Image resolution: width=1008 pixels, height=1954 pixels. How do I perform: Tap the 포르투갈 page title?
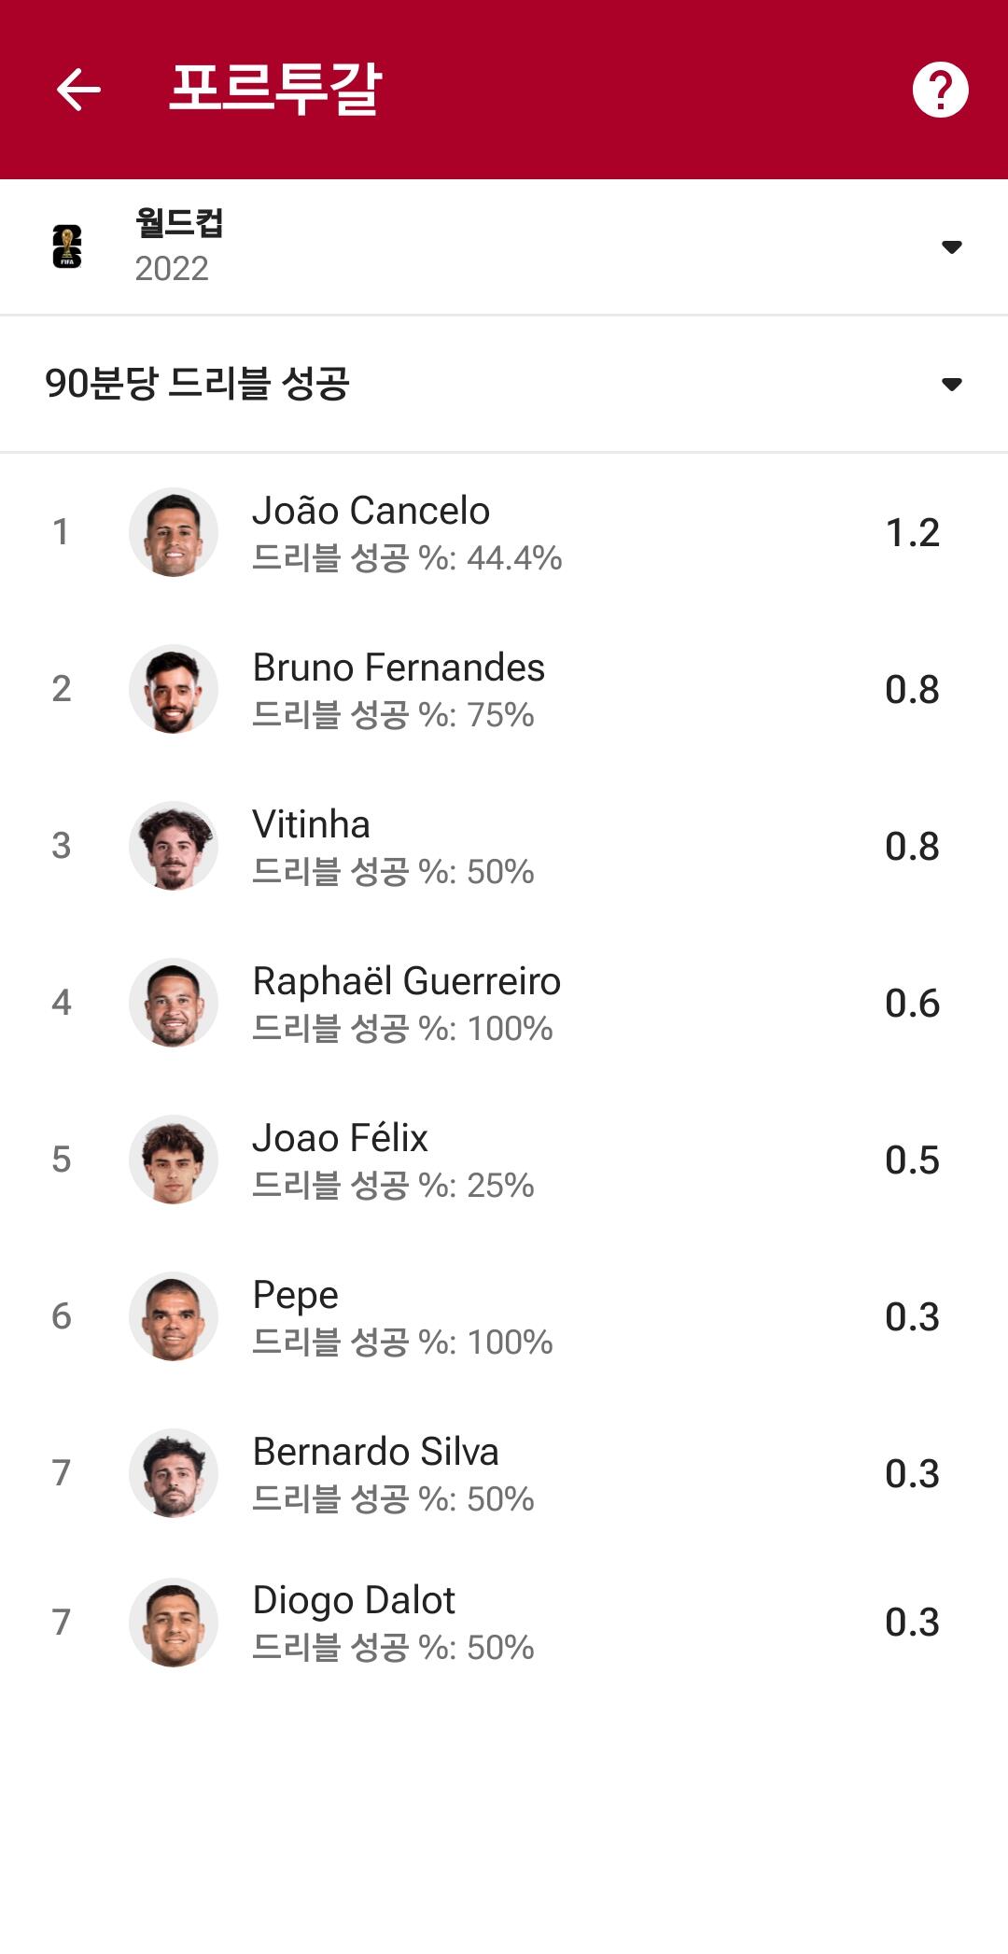point(275,90)
